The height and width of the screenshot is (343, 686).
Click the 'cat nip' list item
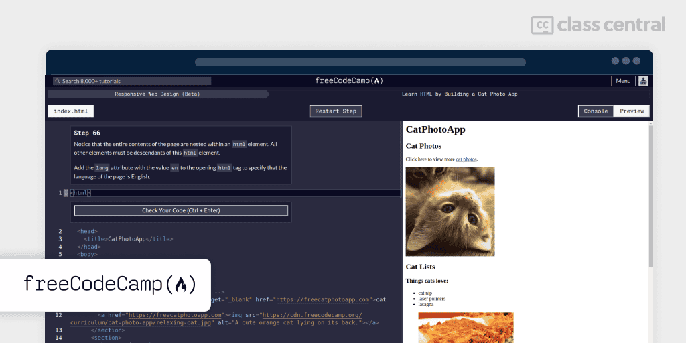425,293
